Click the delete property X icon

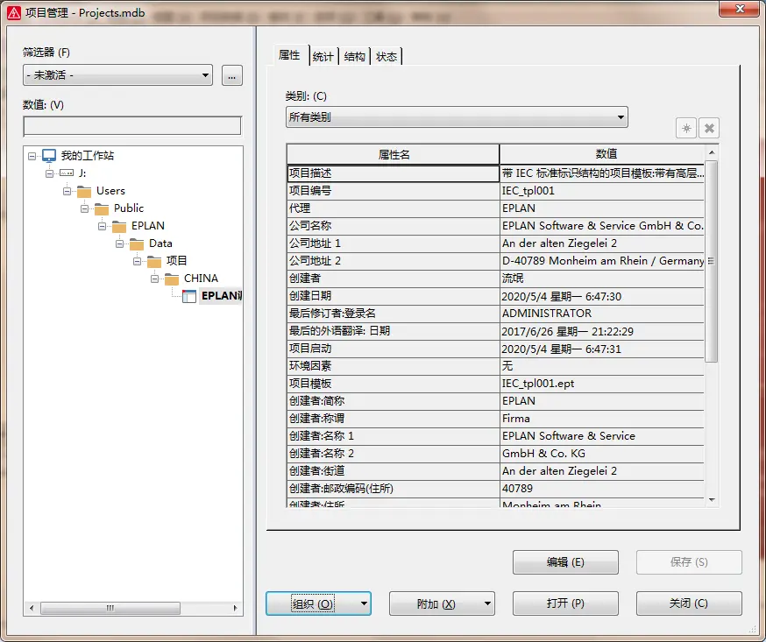click(x=709, y=129)
